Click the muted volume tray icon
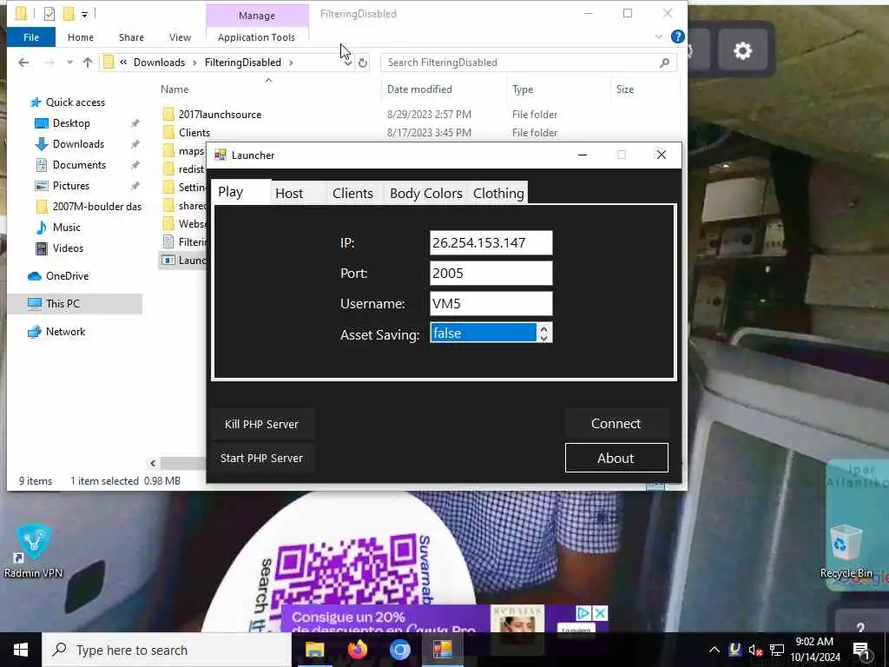889x667 pixels. (x=754, y=650)
